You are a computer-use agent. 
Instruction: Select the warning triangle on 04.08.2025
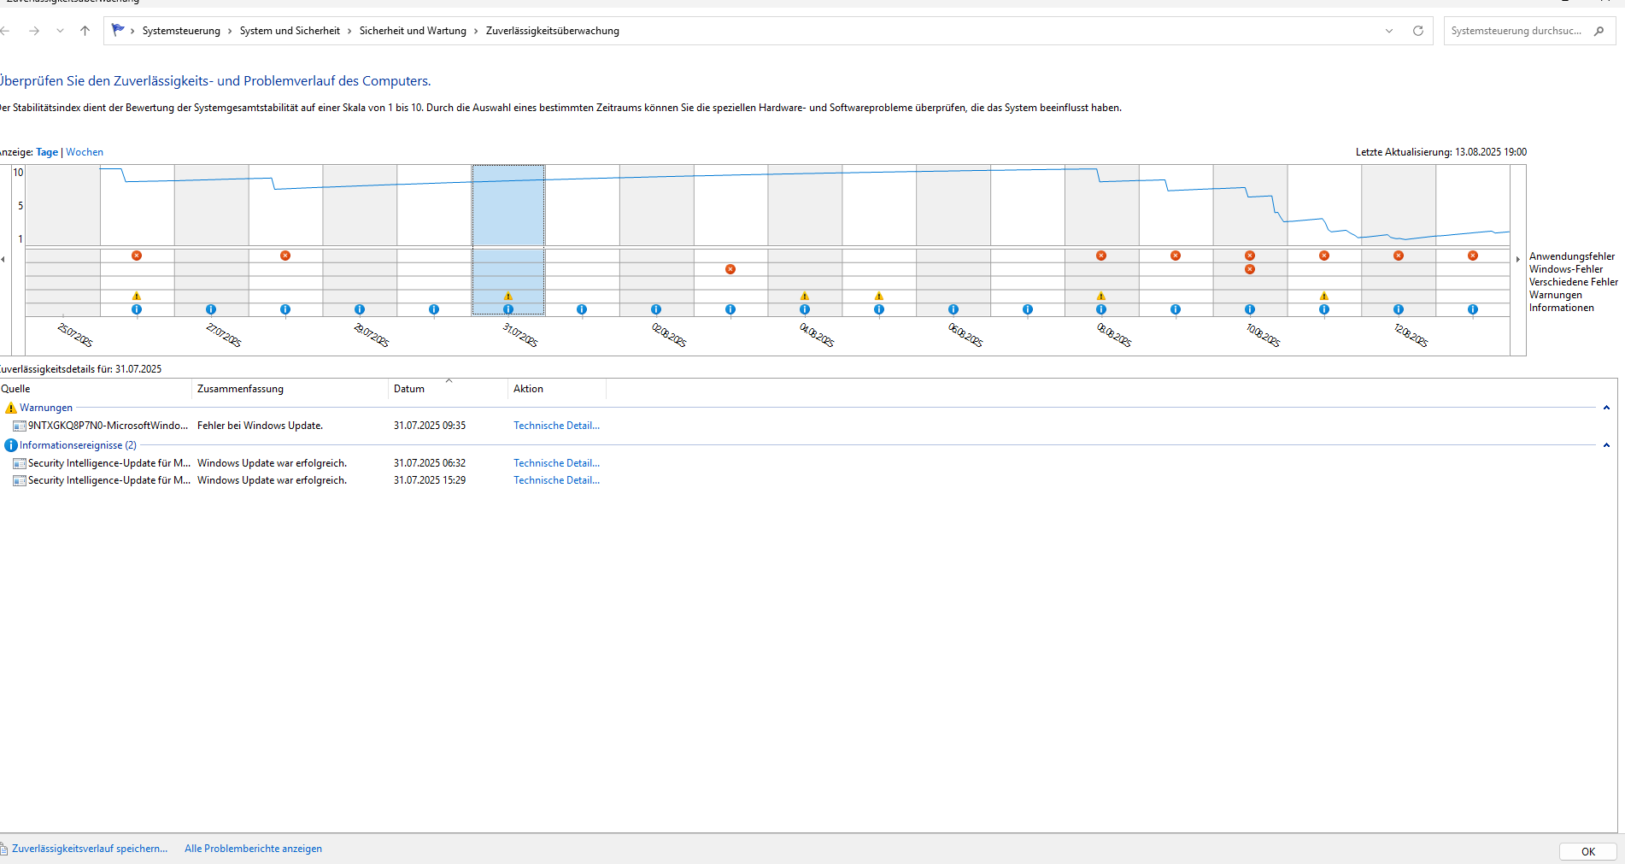pyautogui.click(x=805, y=296)
